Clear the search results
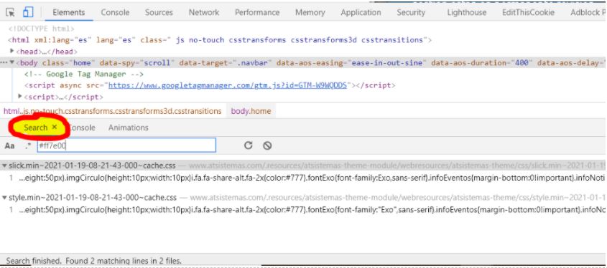The image size is (607, 268). (x=267, y=145)
